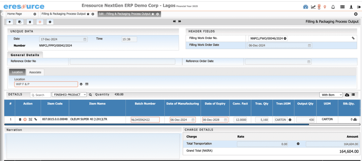Open the apps grid icon in header
Viewport: 362px width, 161px height.
342,7
